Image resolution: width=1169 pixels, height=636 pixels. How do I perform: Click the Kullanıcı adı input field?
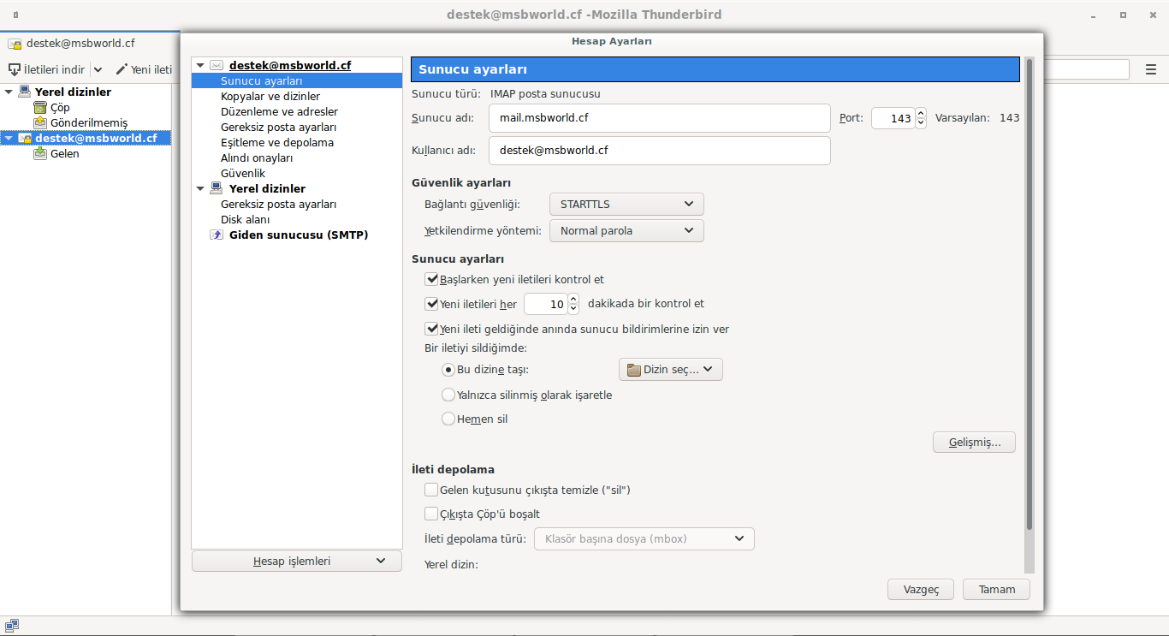660,150
